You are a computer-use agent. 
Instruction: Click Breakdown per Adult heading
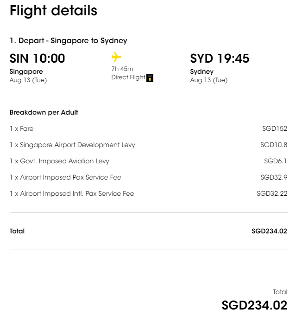(x=44, y=112)
